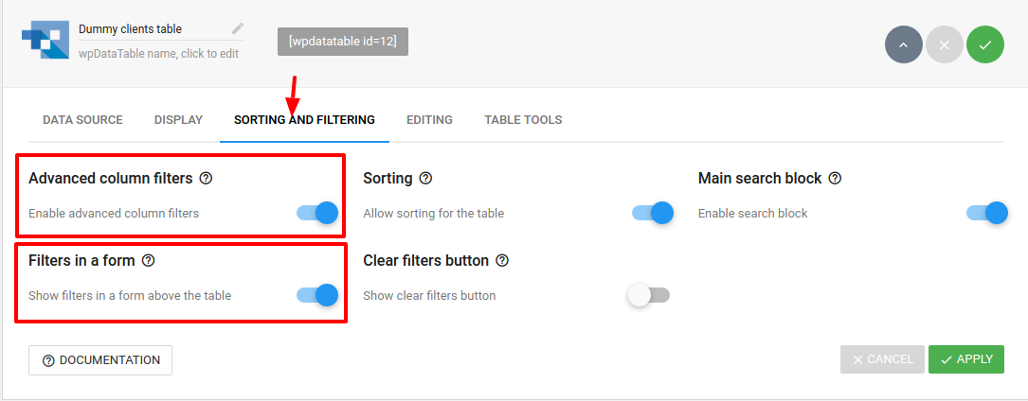1028x401 pixels.
Task: Open help icon beside Clear filters button
Action: pyautogui.click(x=502, y=260)
